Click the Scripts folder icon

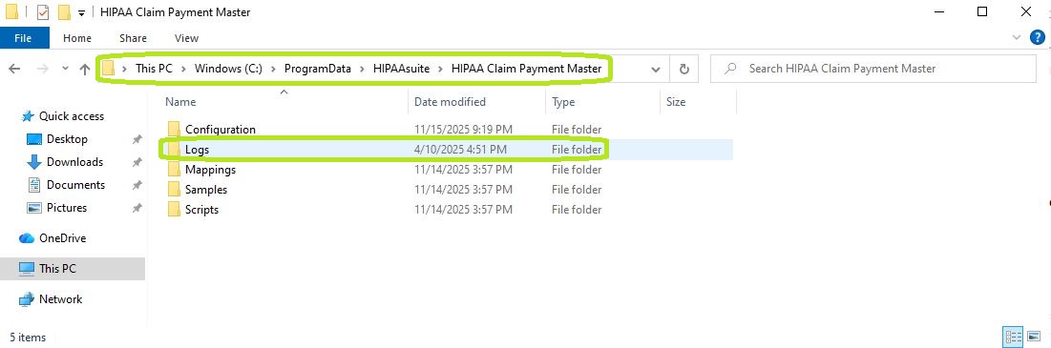point(174,210)
